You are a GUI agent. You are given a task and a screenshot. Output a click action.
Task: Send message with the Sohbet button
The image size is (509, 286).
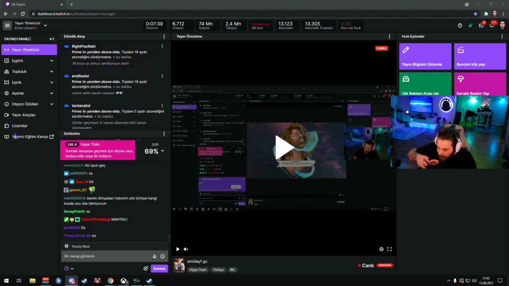click(159, 269)
